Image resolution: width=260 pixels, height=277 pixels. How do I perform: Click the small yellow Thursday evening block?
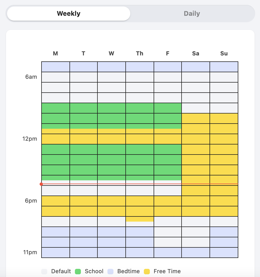click(x=139, y=219)
